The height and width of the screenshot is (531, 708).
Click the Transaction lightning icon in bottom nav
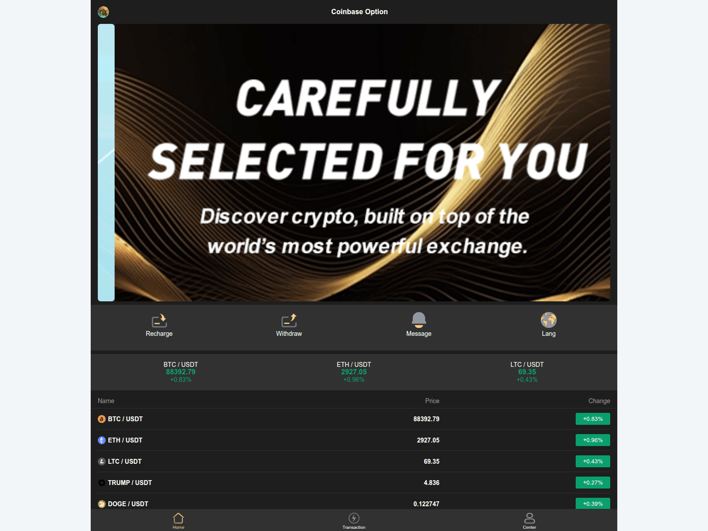point(354,518)
